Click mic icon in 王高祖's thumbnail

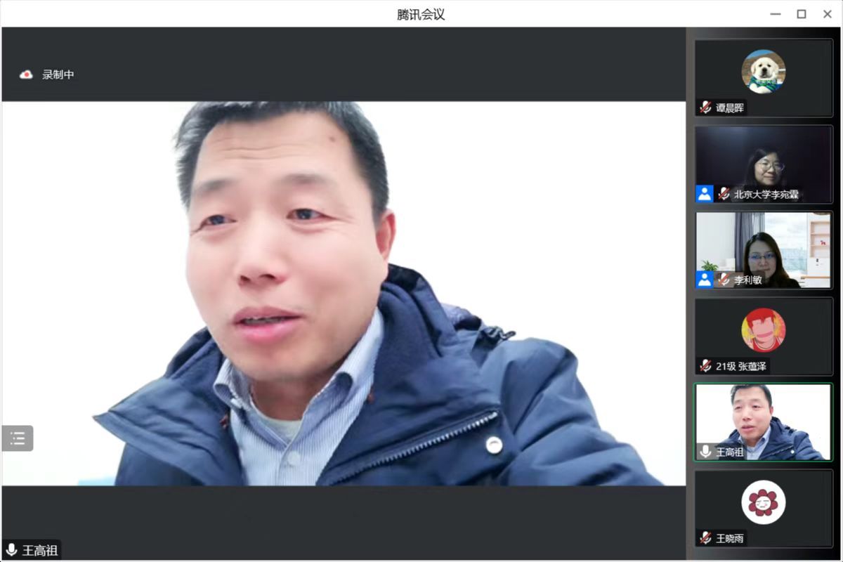[x=705, y=452]
